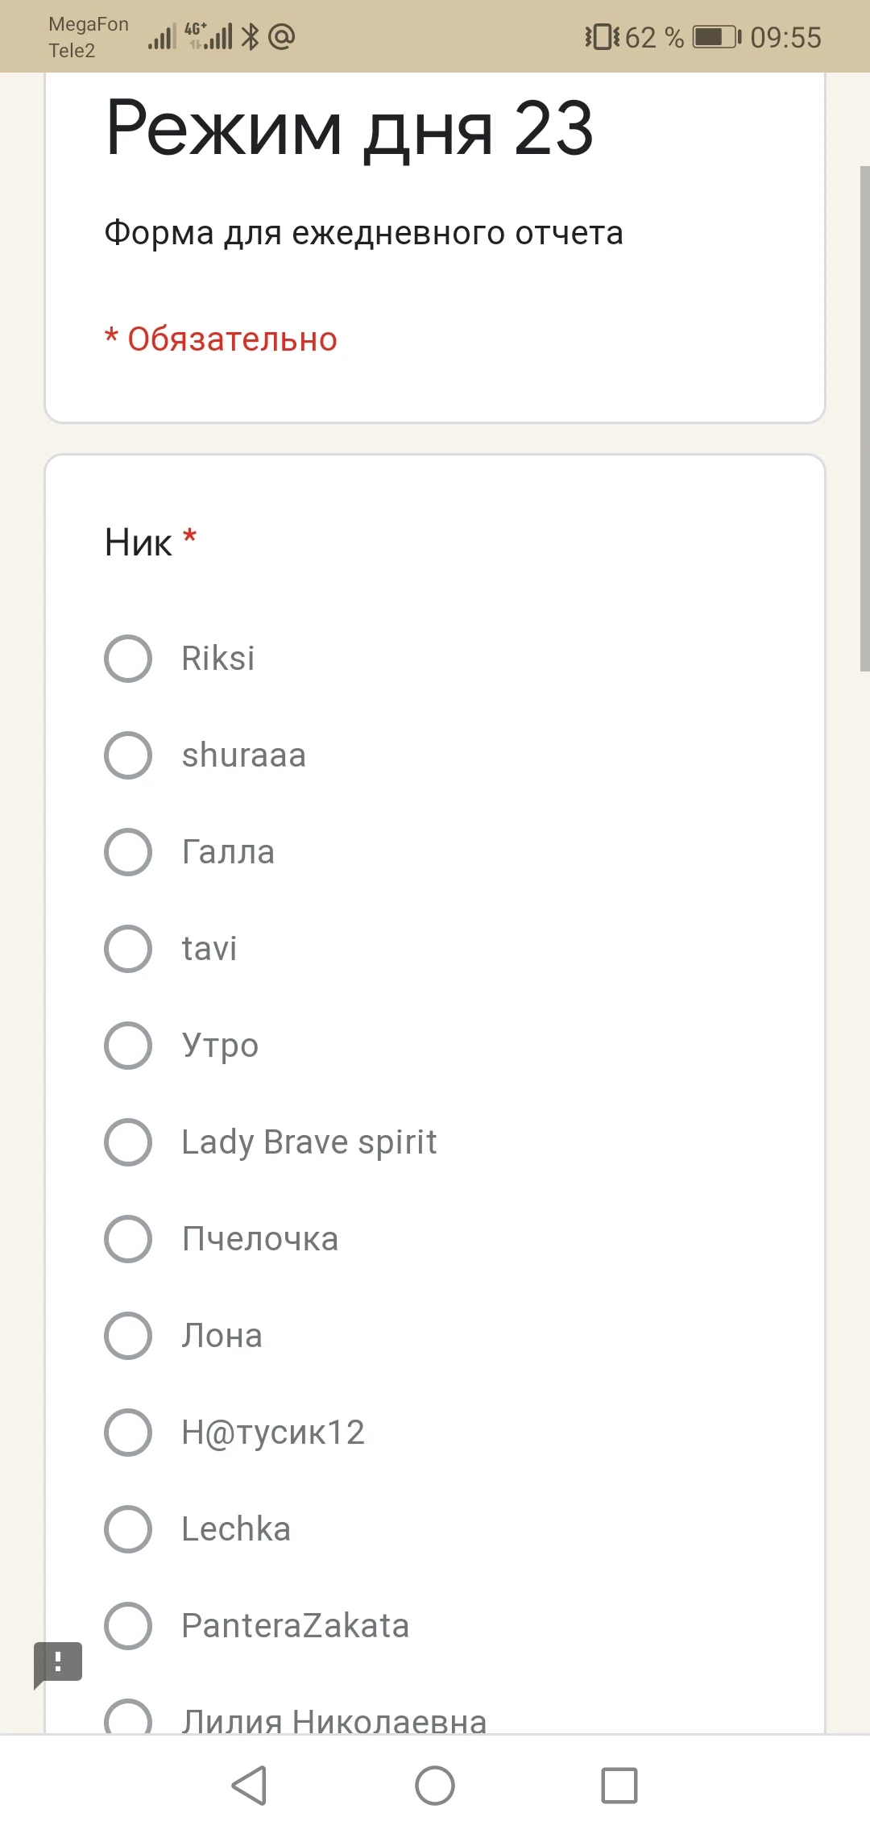Select the Riksi radio option
The height and width of the screenshot is (1838, 870).
[128, 659]
